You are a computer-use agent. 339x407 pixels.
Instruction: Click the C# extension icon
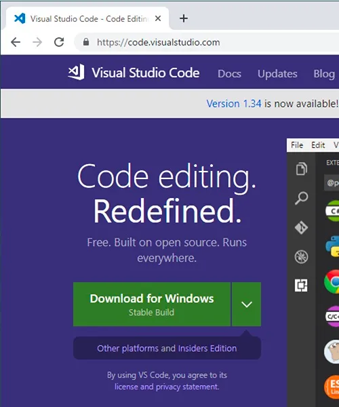click(332, 211)
